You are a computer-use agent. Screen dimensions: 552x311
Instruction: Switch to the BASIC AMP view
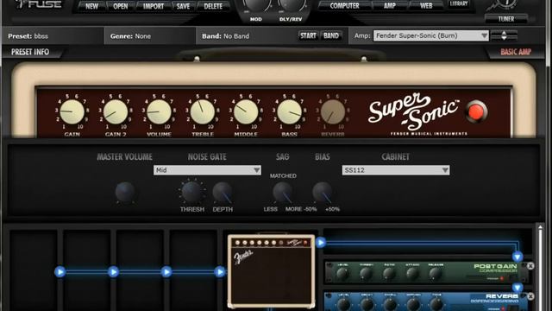(x=516, y=52)
